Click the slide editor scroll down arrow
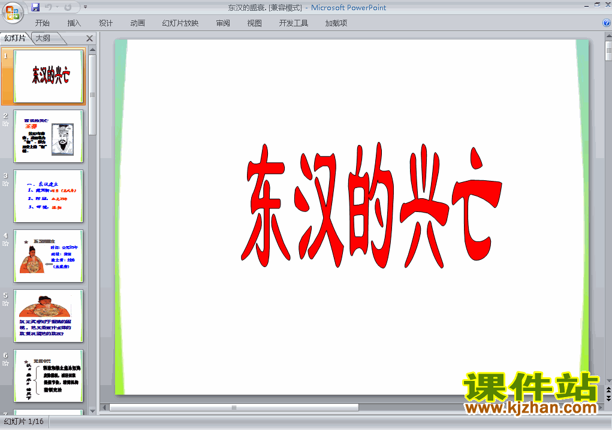Viewport: 612px width, 430px height. click(x=608, y=380)
